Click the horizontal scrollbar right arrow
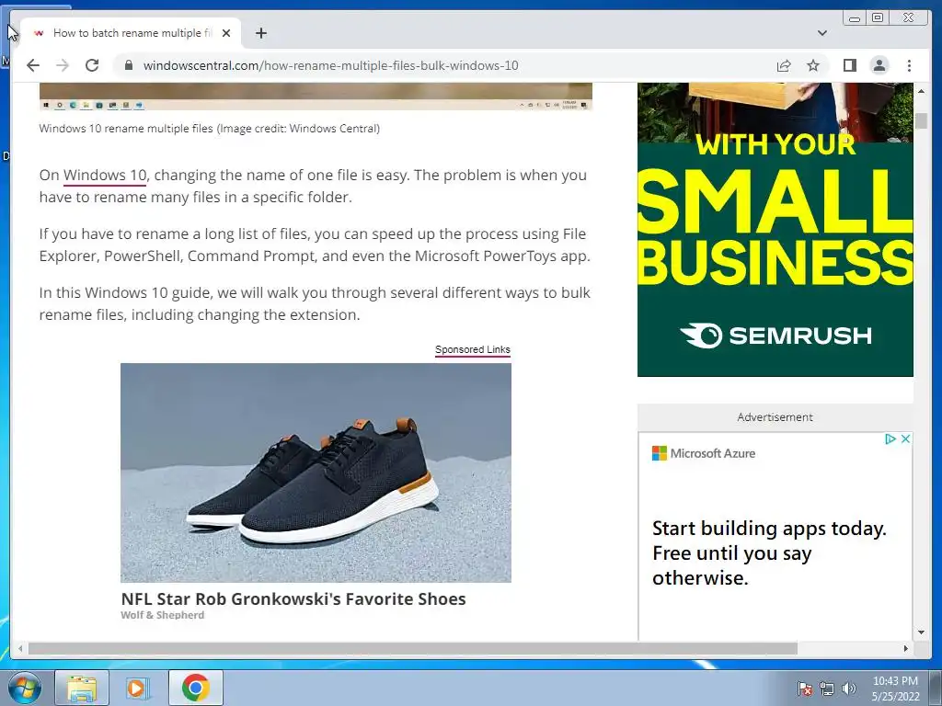Viewport: 942px width, 706px height. pos(906,648)
